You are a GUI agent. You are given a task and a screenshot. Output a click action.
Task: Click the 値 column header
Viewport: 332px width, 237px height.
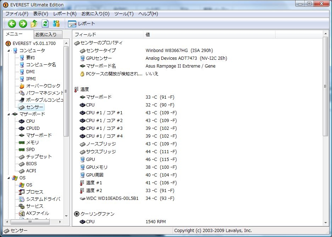pyautogui.click(x=209, y=34)
